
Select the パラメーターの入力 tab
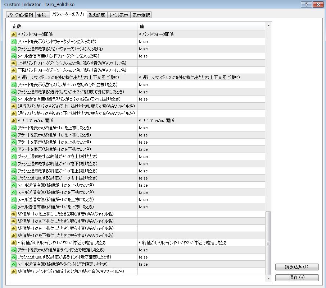[68, 14]
